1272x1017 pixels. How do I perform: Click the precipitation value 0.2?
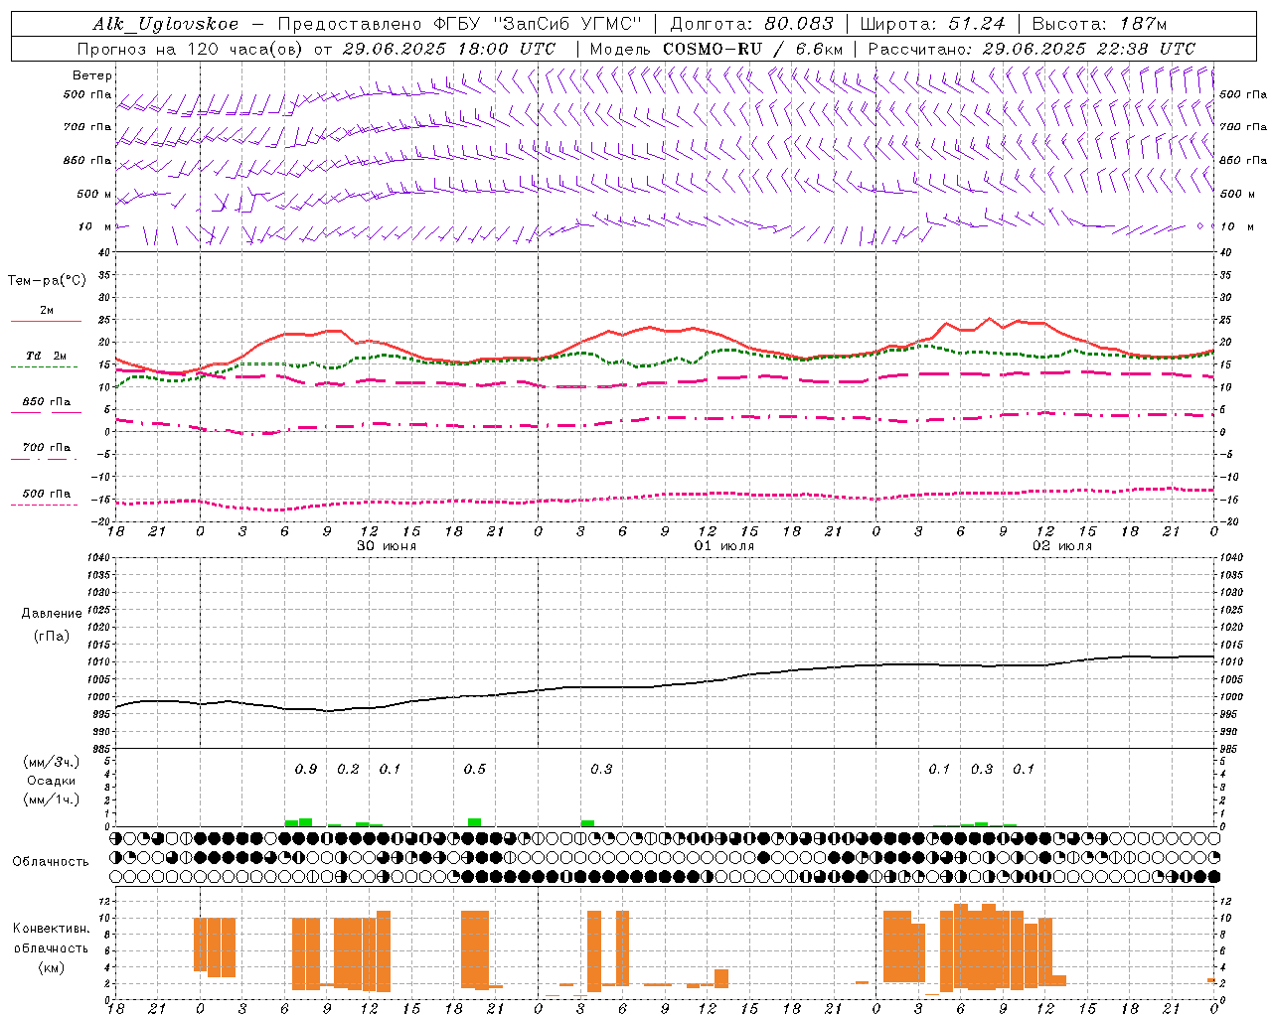pos(348,770)
